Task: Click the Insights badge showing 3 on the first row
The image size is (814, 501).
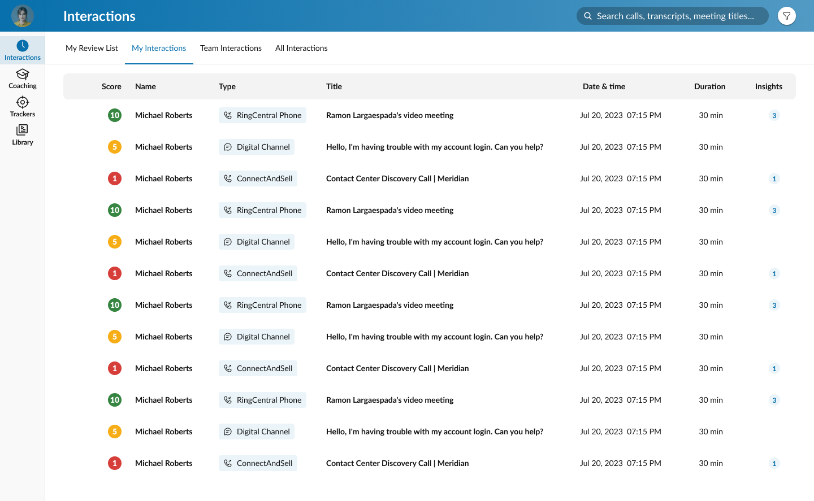Action: click(774, 115)
